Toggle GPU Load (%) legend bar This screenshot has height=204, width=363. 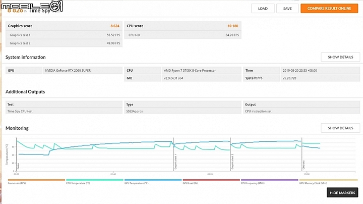coord(211,180)
